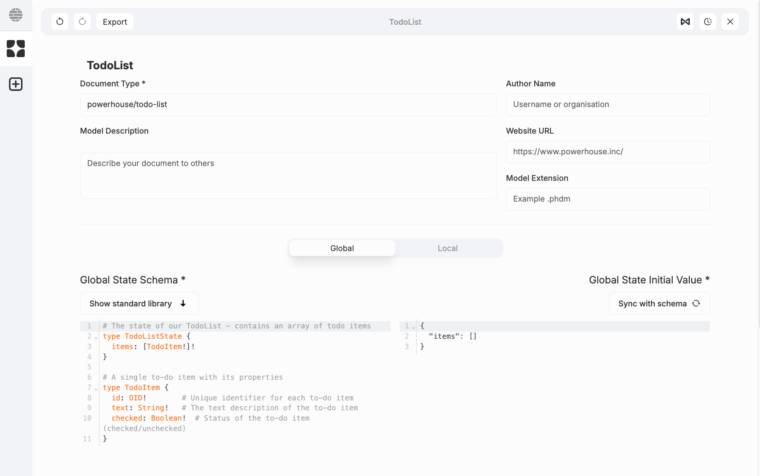Sync initial value with schema
760x476 pixels.
click(x=659, y=303)
